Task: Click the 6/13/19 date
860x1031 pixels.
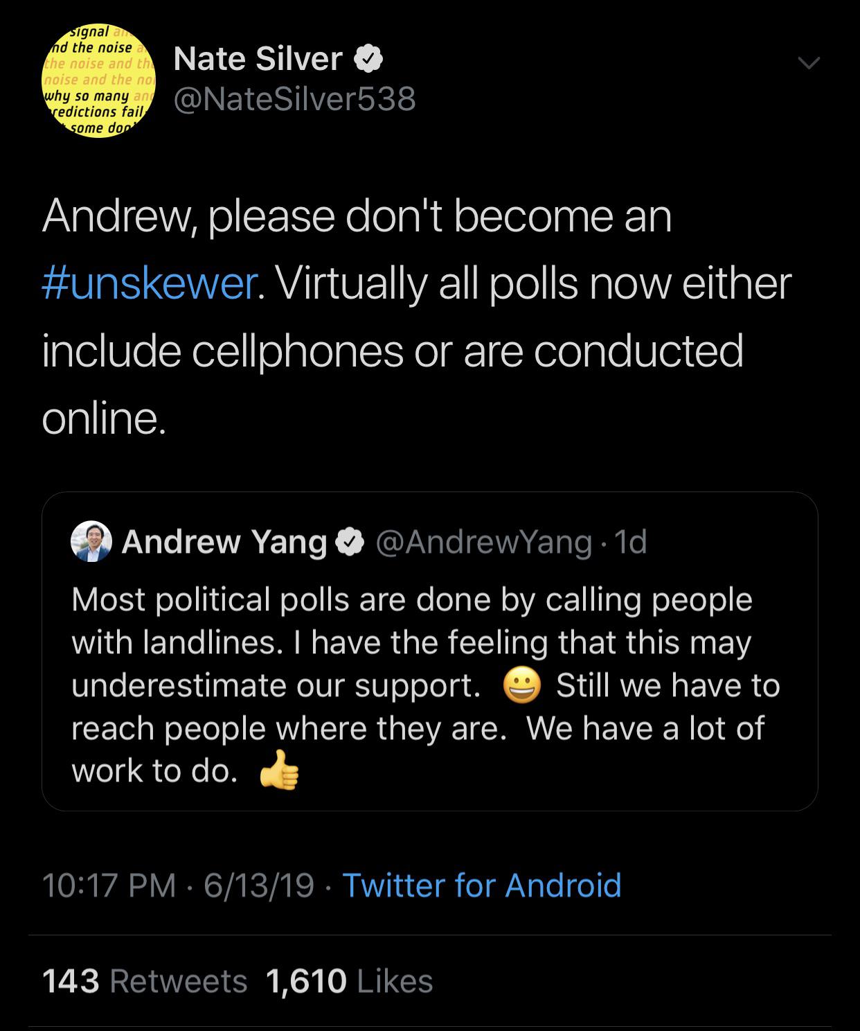Action: click(x=259, y=885)
